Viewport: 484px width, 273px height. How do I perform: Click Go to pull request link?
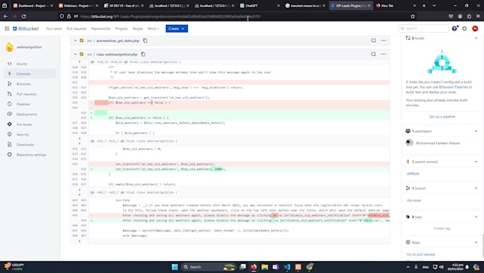coord(421,254)
